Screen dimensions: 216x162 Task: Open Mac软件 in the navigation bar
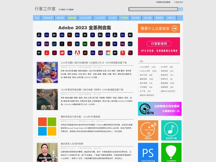pos(112,18)
